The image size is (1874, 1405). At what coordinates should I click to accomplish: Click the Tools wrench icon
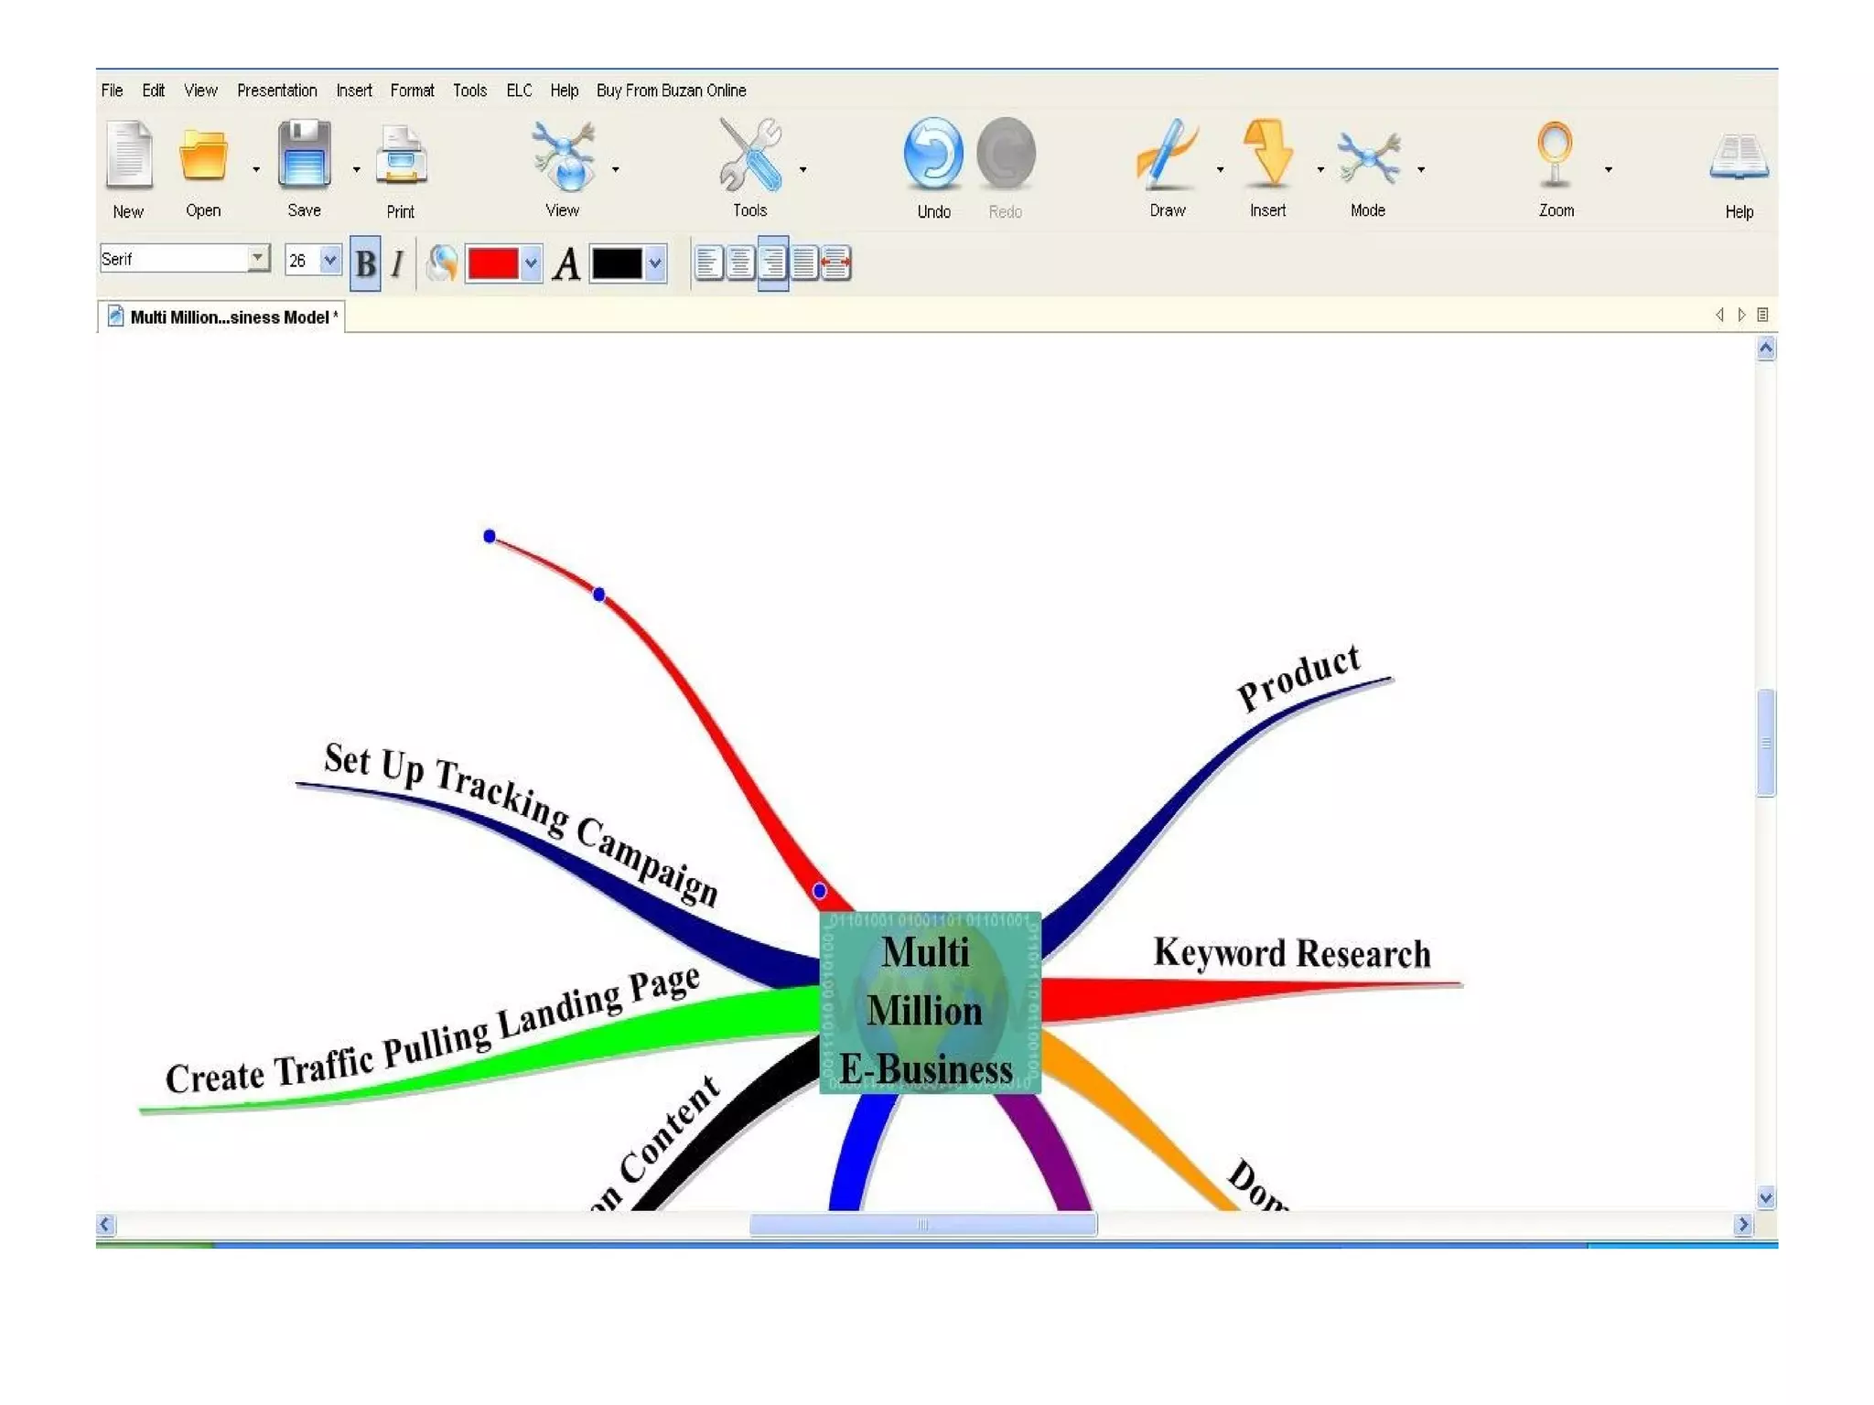(749, 154)
